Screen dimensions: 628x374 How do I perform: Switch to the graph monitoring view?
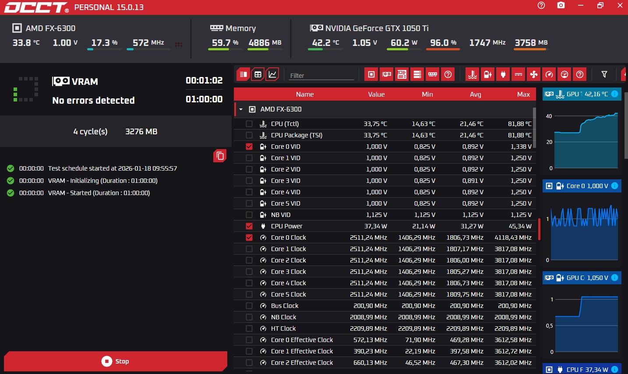click(272, 74)
